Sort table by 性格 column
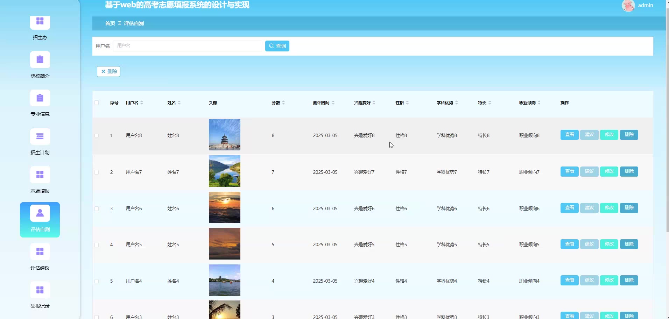The width and height of the screenshot is (669, 319). tap(407, 102)
